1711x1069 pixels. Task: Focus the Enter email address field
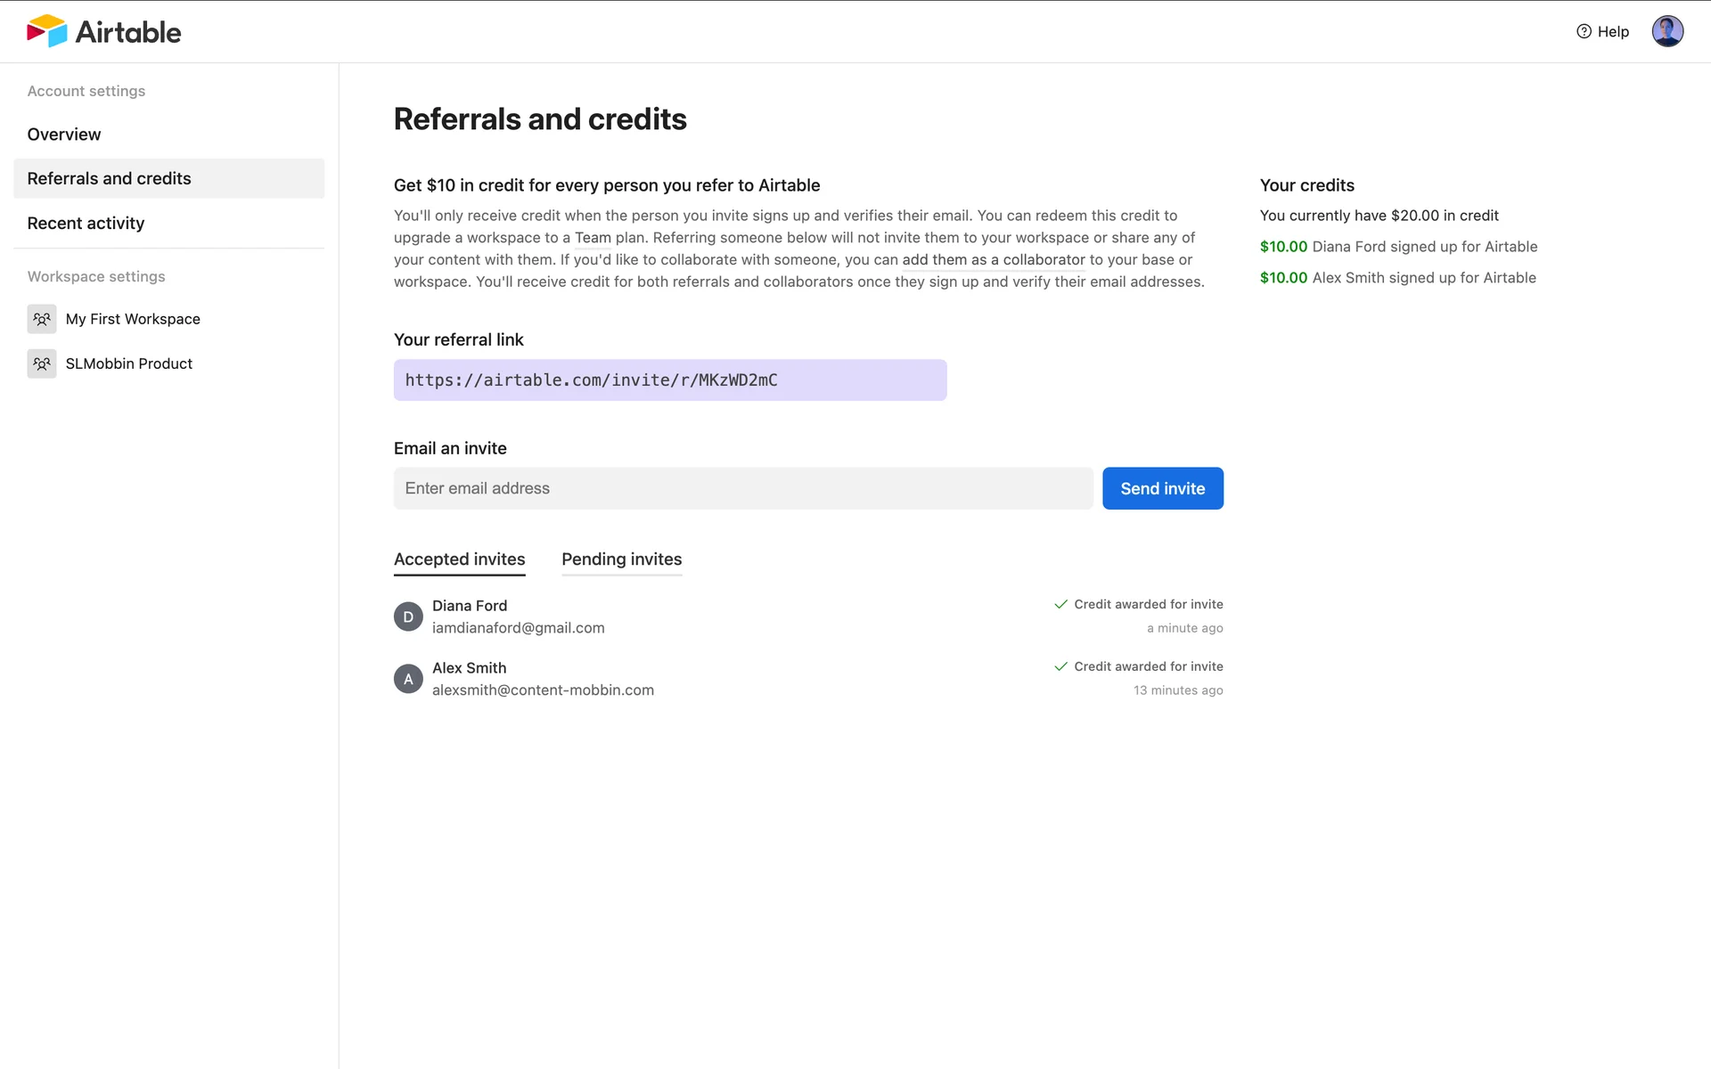pos(742,488)
